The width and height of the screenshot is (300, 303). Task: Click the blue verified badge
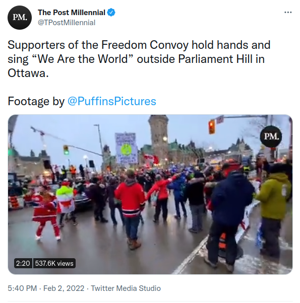coord(111,13)
